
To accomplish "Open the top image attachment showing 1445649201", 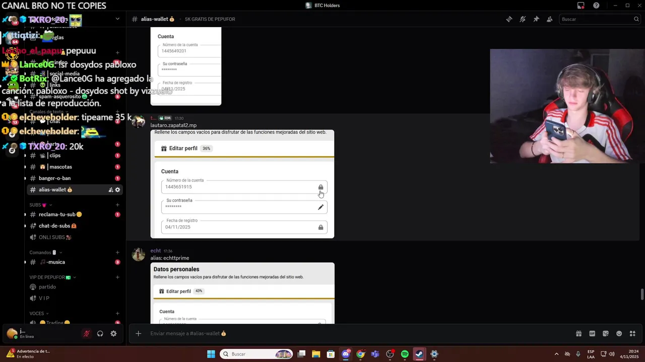I will (x=186, y=66).
